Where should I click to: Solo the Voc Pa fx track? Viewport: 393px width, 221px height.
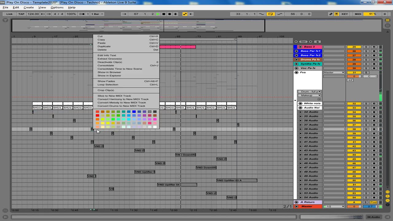point(366,68)
